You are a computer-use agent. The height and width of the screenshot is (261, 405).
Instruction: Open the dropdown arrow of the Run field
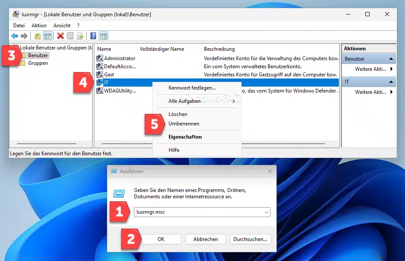pyautogui.click(x=266, y=212)
